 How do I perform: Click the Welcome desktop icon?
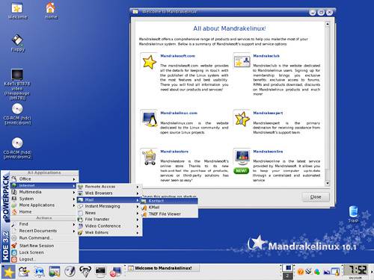click(17, 10)
